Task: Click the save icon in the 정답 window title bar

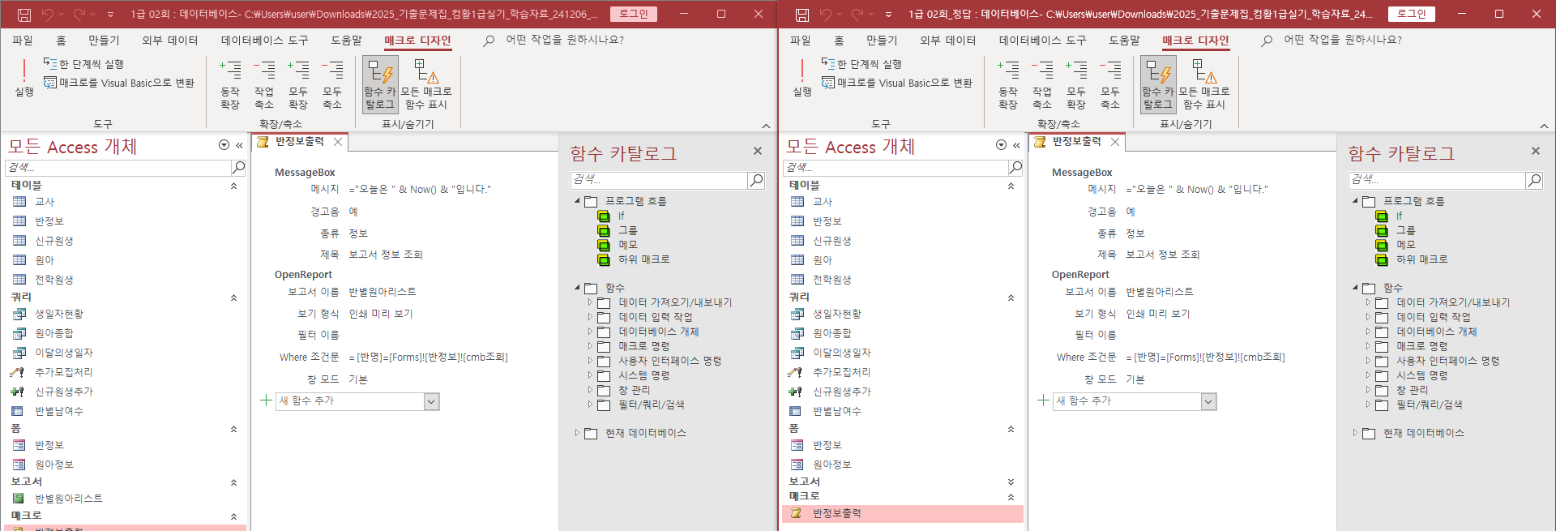Action: pos(802,15)
